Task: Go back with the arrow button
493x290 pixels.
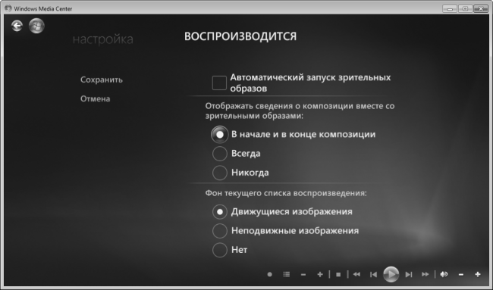Action: 17,26
